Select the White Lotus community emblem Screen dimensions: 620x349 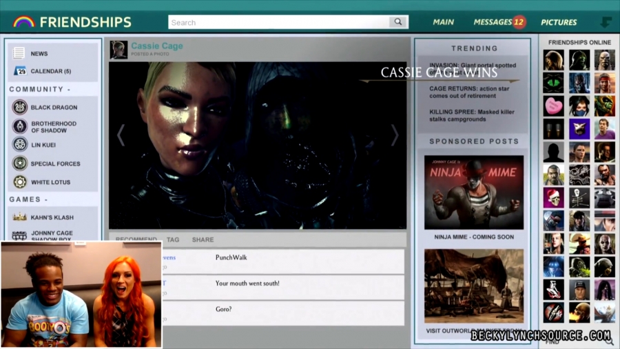20,182
